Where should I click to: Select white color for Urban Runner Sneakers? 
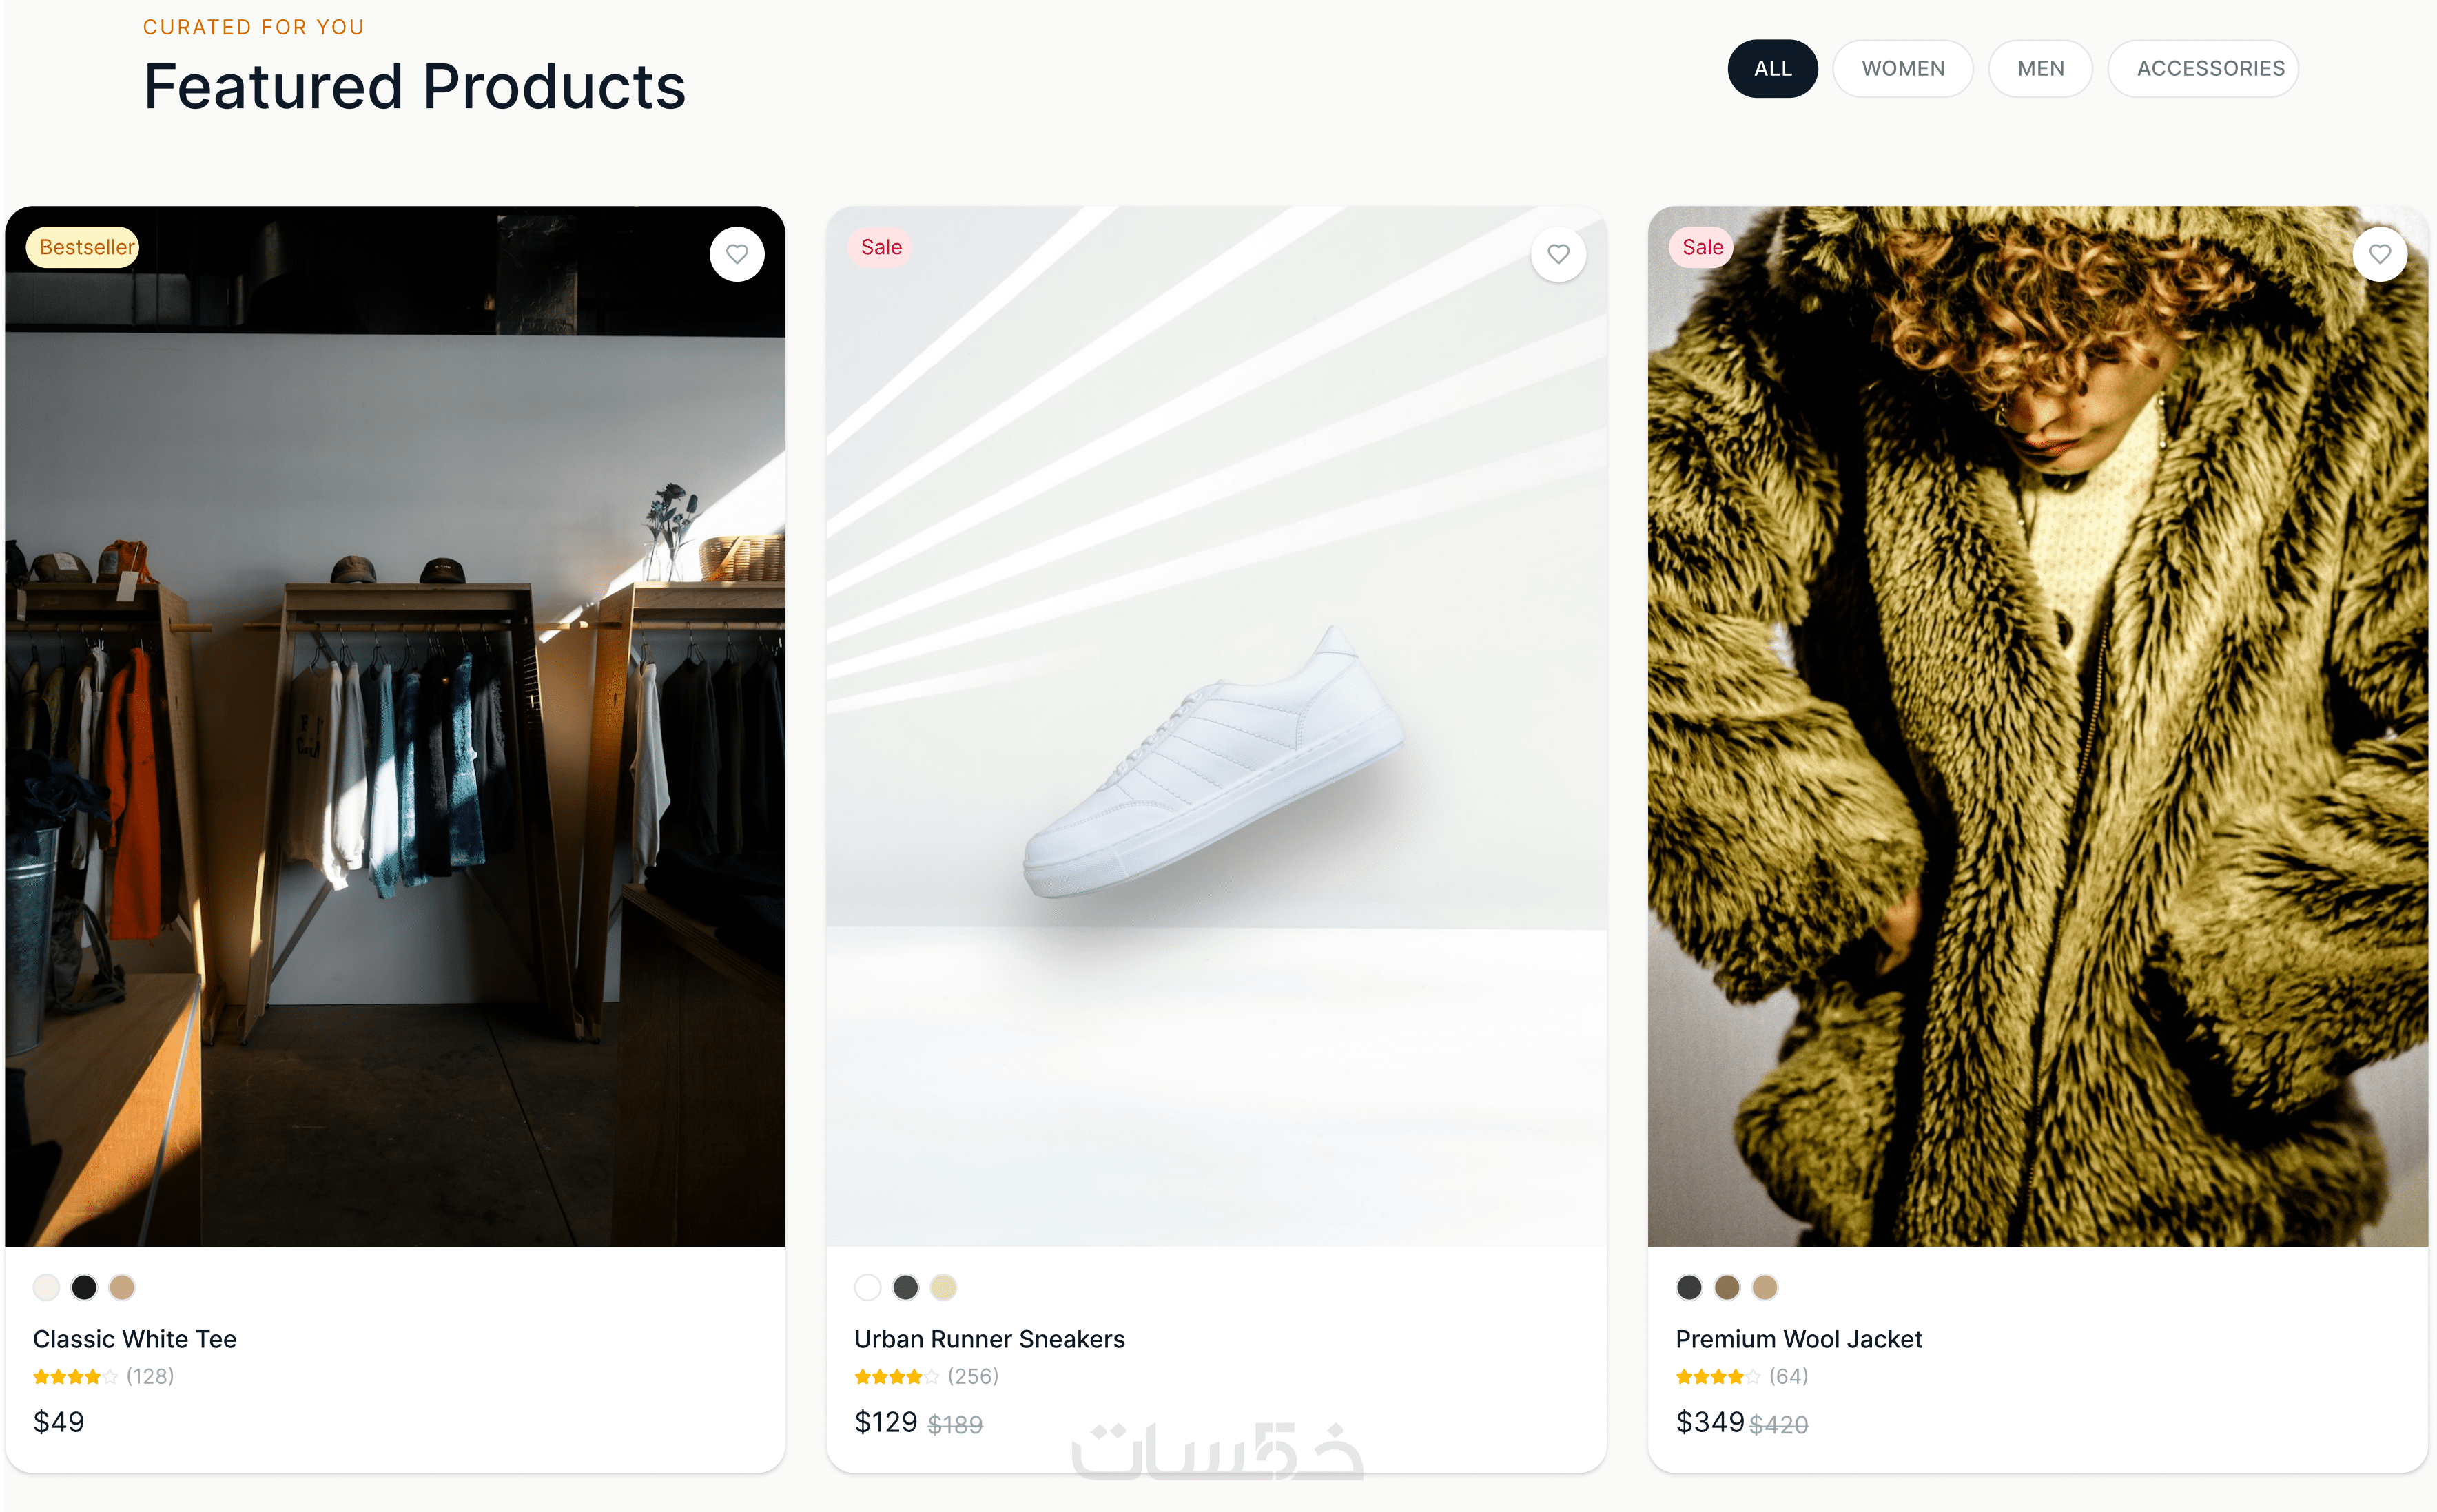[868, 1287]
